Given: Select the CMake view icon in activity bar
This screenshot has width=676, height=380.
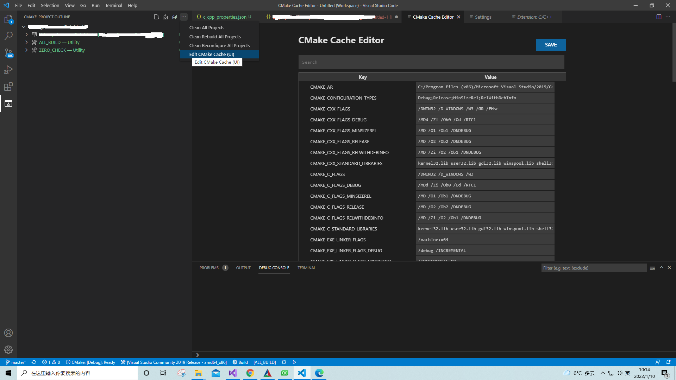Looking at the screenshot, I should pyautogui.click(x=8, y=103).
